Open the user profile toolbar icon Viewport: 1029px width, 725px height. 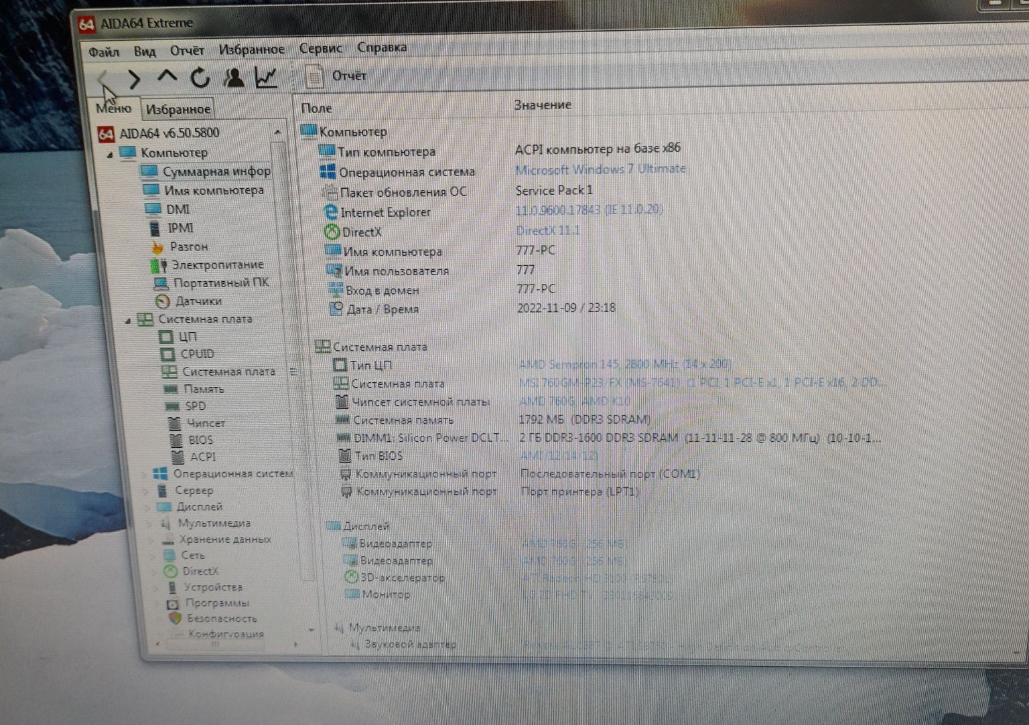point(233,77)
